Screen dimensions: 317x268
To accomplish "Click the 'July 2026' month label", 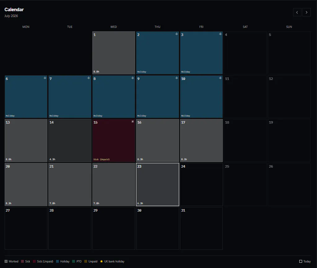I will tap(11, 16).
